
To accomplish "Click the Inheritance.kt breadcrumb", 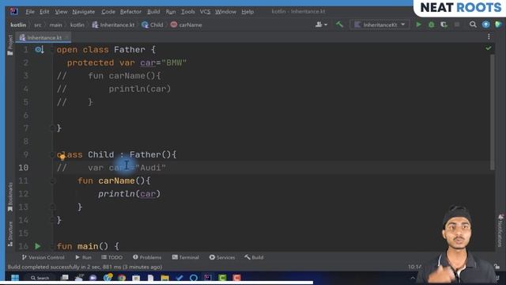I will [113, 25].
